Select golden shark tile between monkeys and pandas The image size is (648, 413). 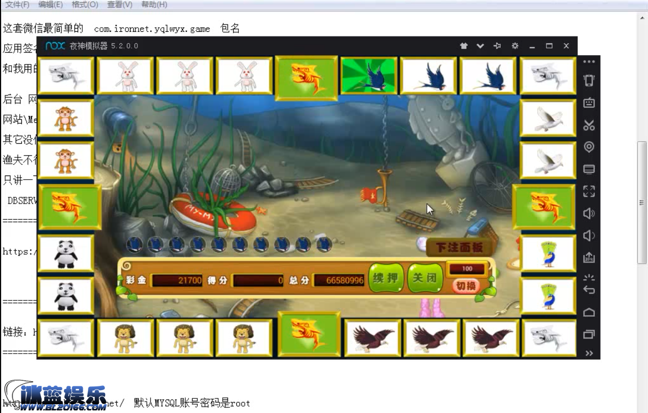click(x=70, y=207)
